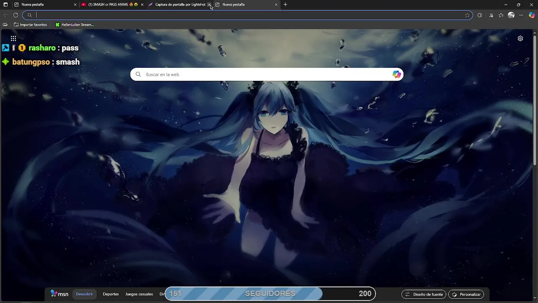Close the Lightshot tab
Screen dimensions: 538x303
click(x=209, y=5)
